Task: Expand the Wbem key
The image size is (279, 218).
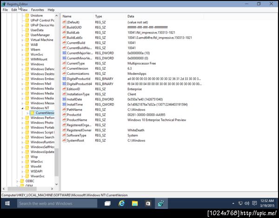Action: click(22, 50)
